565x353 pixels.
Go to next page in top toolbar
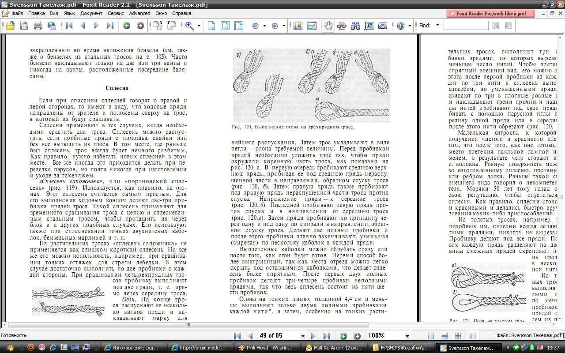point(96,26)
